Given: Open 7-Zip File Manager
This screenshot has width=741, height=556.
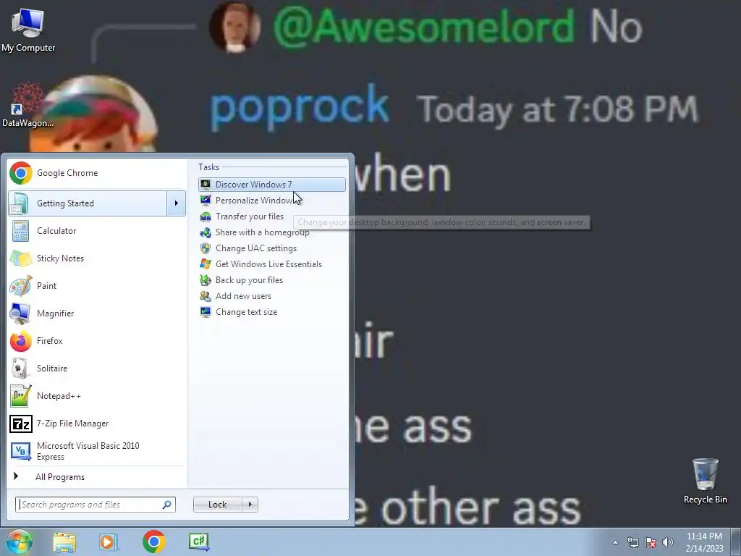Looking at the screenshot, I should coord(96,423).
